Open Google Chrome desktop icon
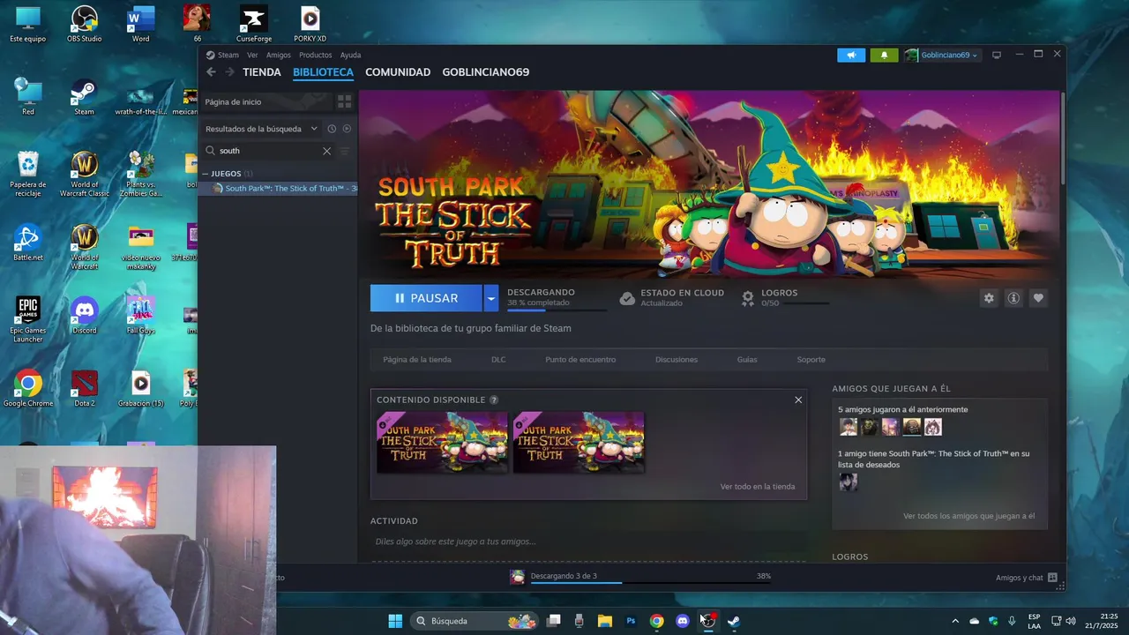The width and height of the screenshot is (1129, 635). coord(27,388)
